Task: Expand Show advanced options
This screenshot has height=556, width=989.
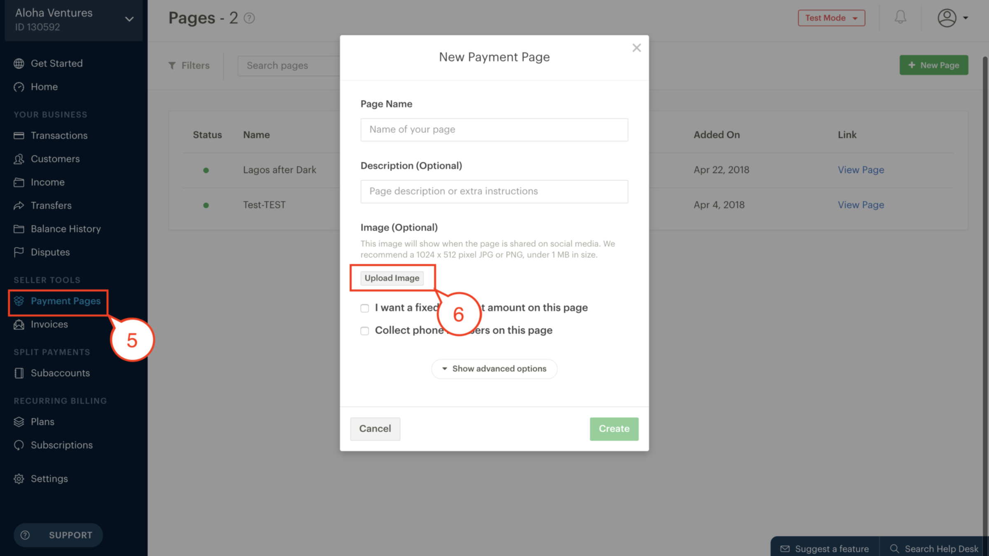Action: click(494, 369)
